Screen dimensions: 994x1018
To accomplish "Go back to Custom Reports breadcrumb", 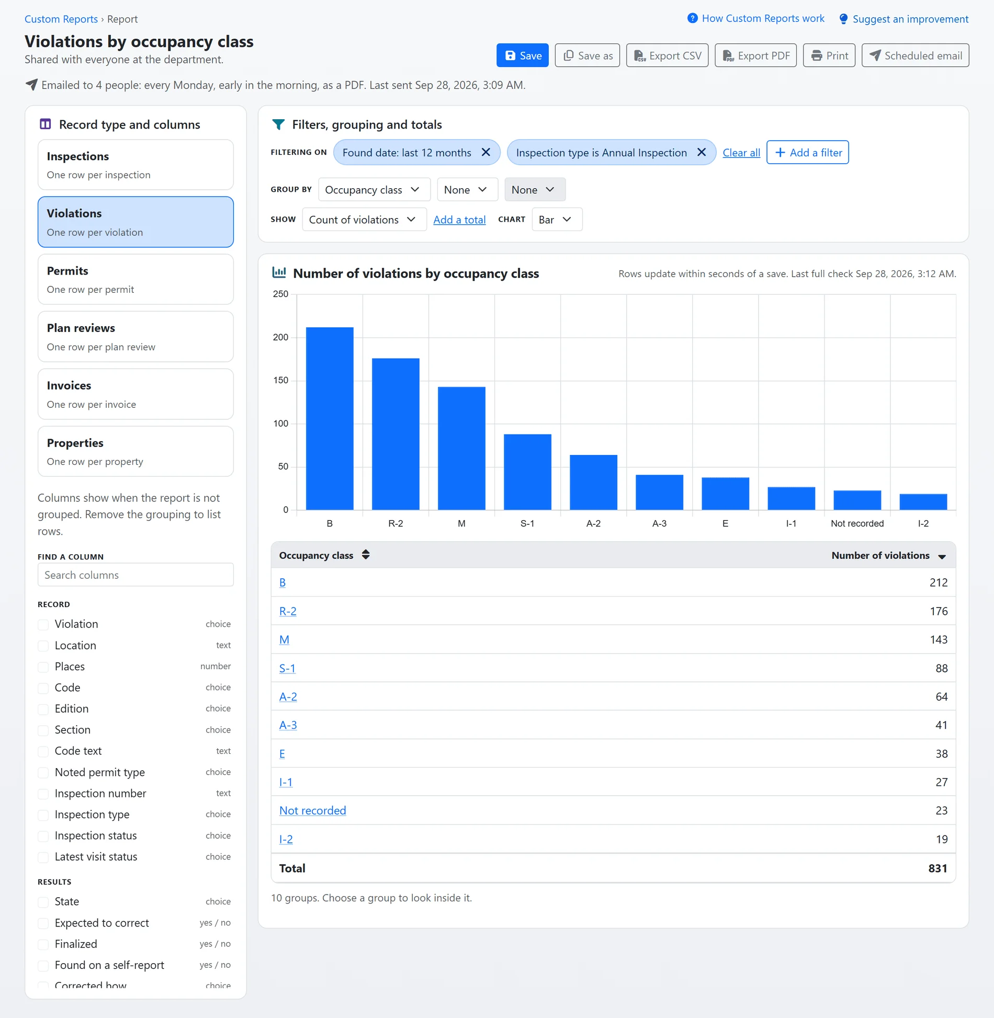I will click(61, 19).
